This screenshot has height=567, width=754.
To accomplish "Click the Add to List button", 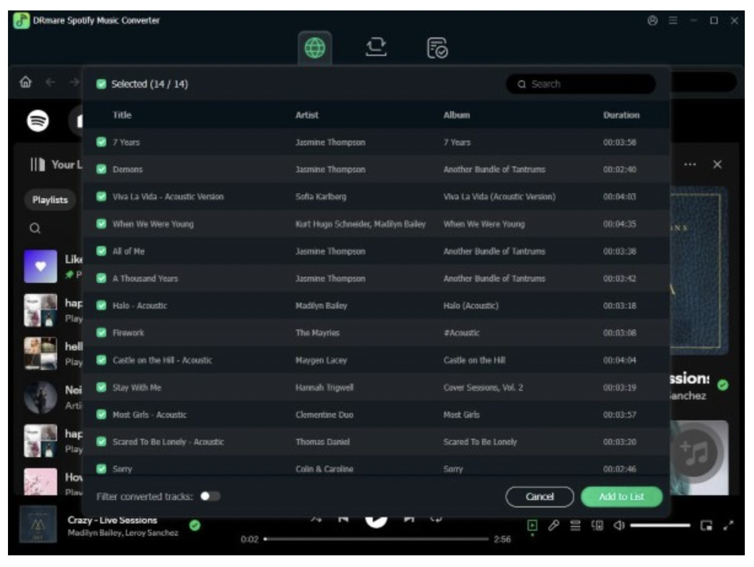I will (621, 497).
